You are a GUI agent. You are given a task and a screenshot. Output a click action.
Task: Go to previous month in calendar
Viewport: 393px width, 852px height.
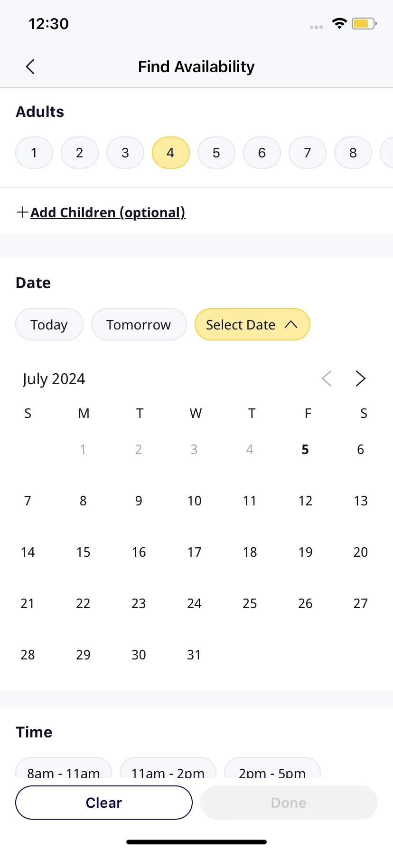coord(327,378)
